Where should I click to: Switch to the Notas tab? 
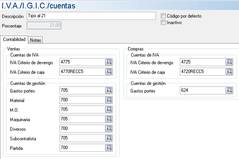point(35,40)
